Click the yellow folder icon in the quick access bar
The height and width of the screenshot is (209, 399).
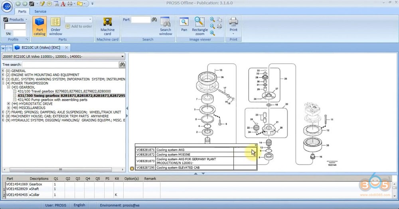[80, 4]
